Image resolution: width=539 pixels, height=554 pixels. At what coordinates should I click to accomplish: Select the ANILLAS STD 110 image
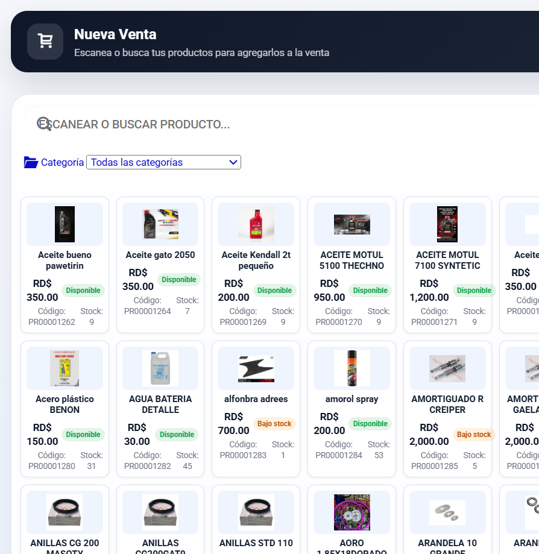(x=256, y=512)
